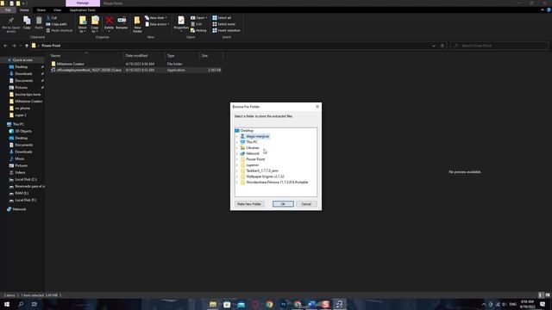Image resolution: width=552 pixels, height=310 pixels.
Task: Switch to the View ribbon tab
Action: tap(57, 10)
